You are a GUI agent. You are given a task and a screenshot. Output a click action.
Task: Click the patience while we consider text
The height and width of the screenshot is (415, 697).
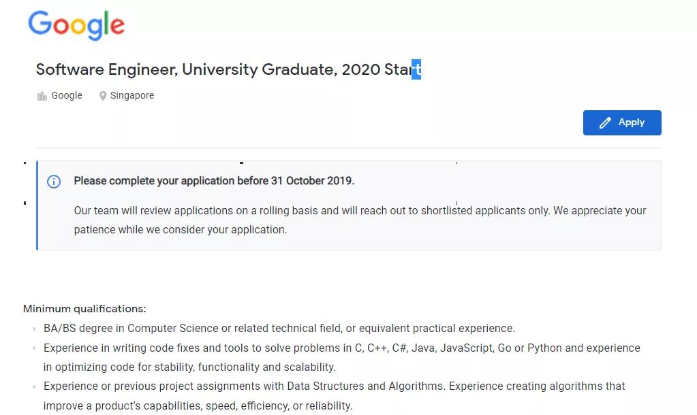181,229
